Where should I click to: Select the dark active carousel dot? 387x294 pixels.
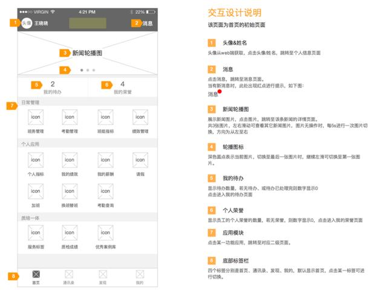(82, 70)
